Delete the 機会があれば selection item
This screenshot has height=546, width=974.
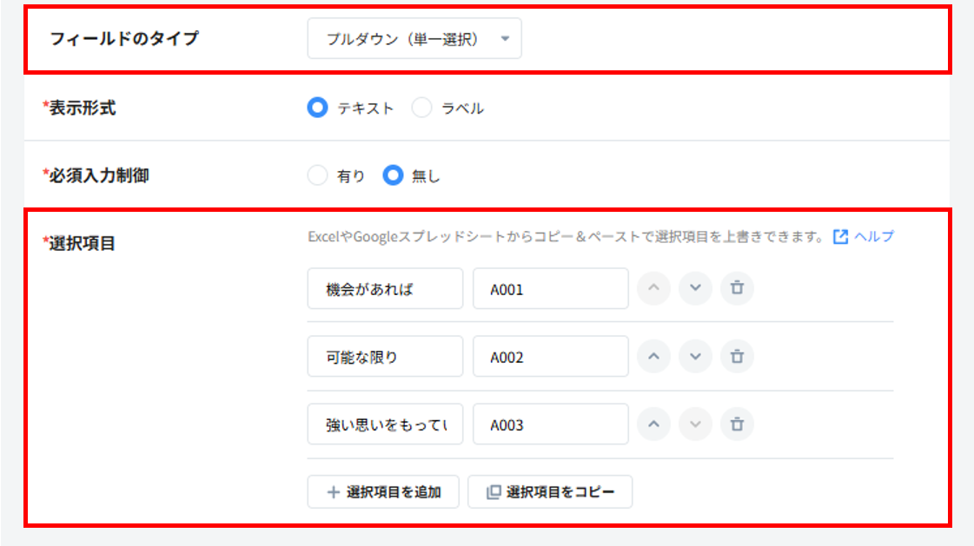coord(737,289)
